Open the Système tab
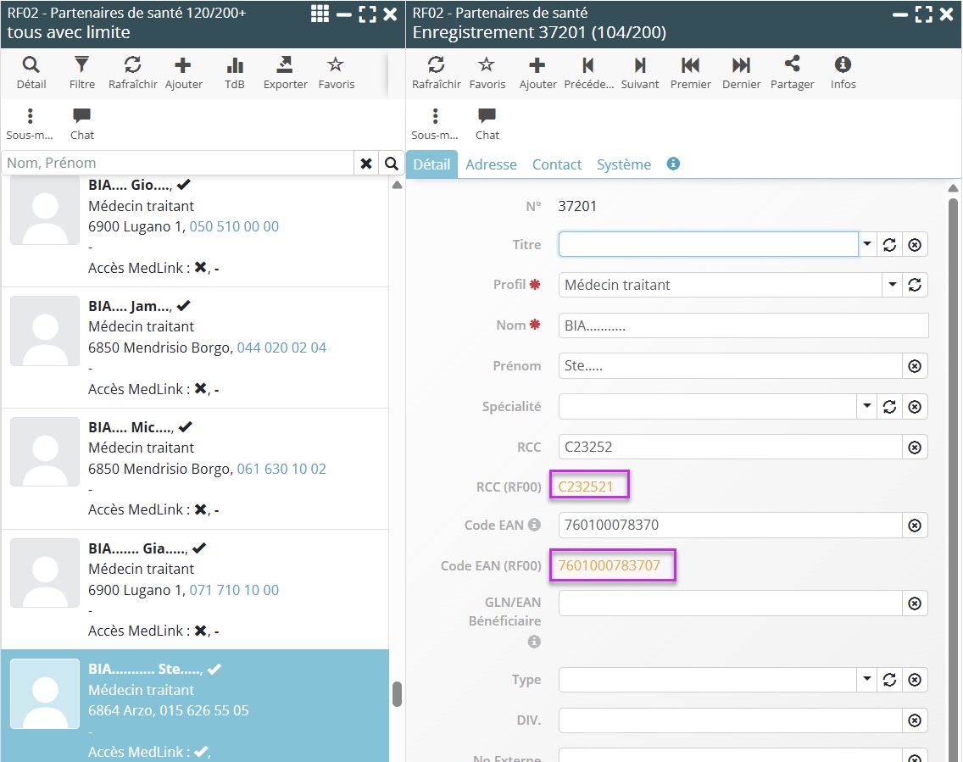Image resolution: width=963 pixels, height=762 pixels. pos(623,164)
